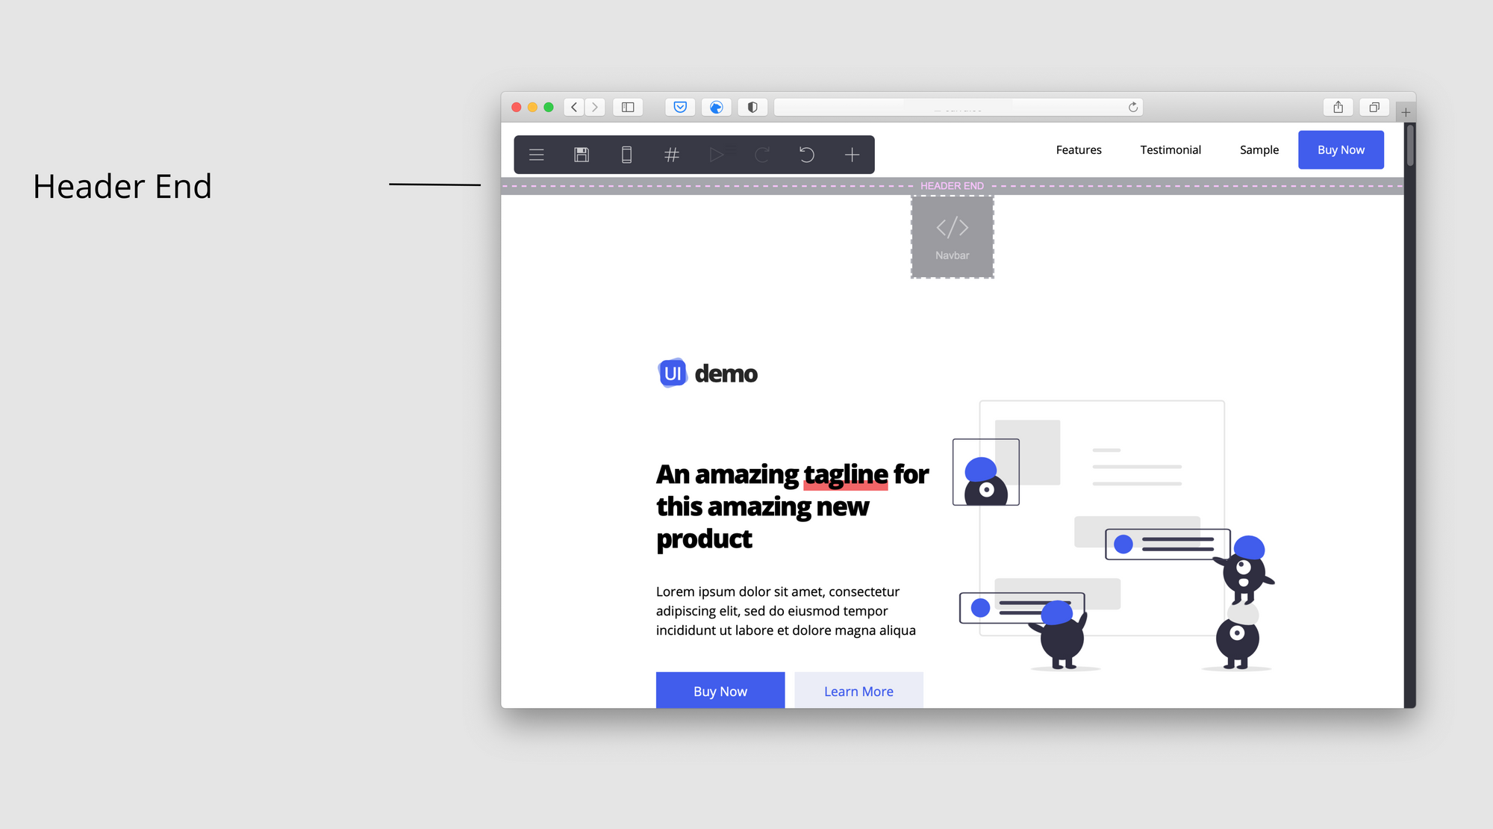Viewport: 1493px width, 829px height.
Task: Click the add/plus icon in toolbar
Action: pos(853,154)
